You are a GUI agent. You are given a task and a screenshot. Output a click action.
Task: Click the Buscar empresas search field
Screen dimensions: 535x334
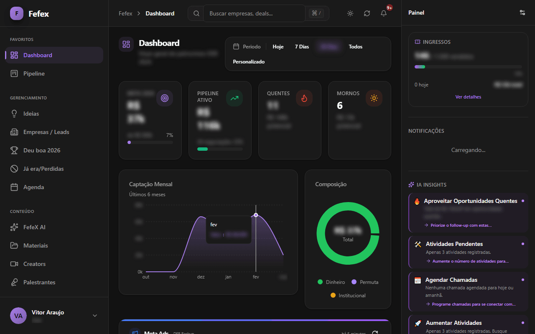[x=254, y=13]
